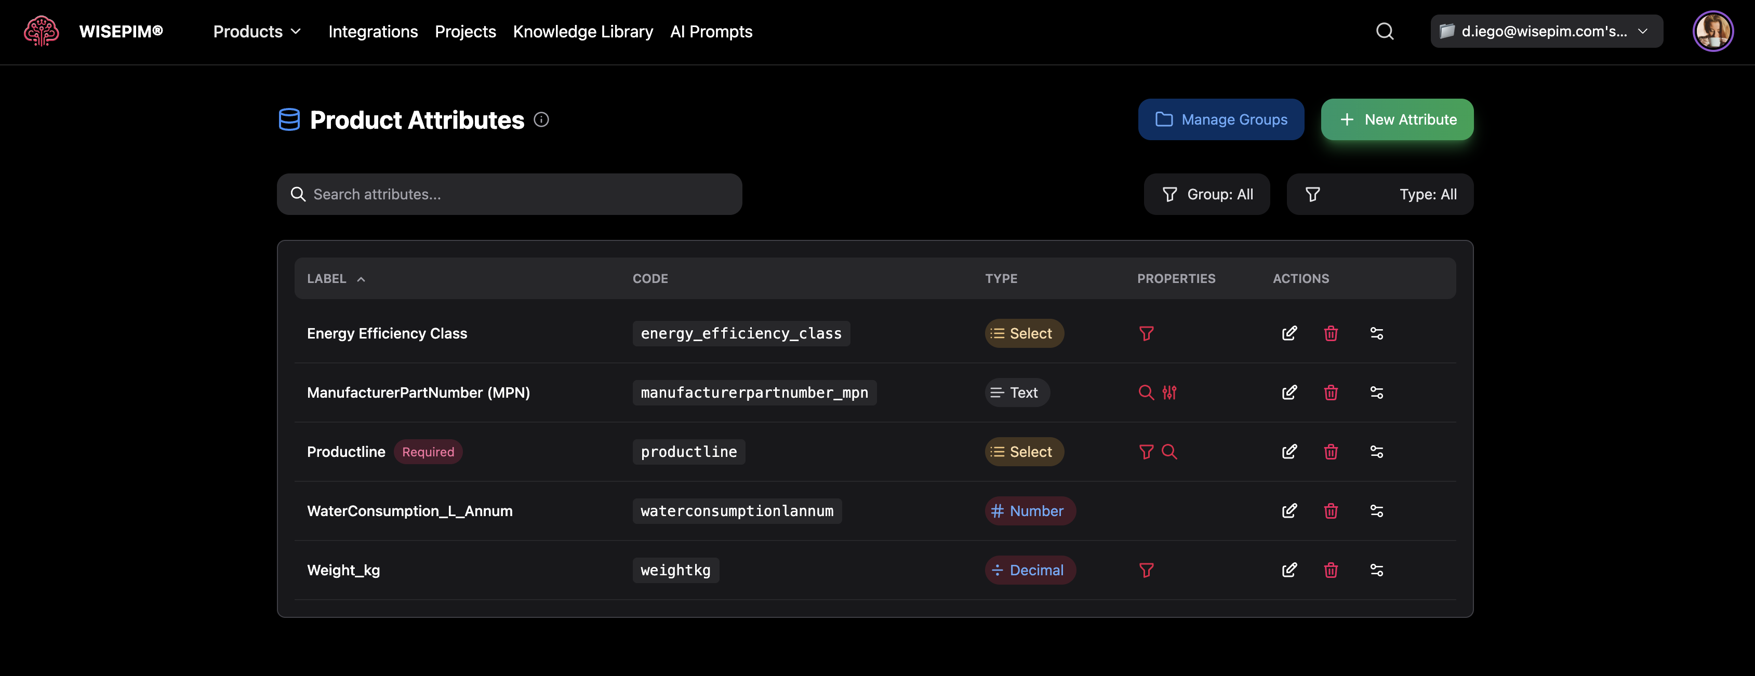Click the WisePIM brain logo
The width and height of the screenshot is (1755, 676).
click(41, 31)
